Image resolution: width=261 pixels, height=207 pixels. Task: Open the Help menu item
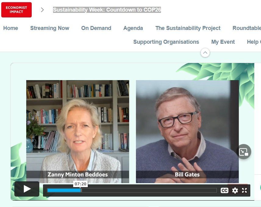click(x=254, y=42)
